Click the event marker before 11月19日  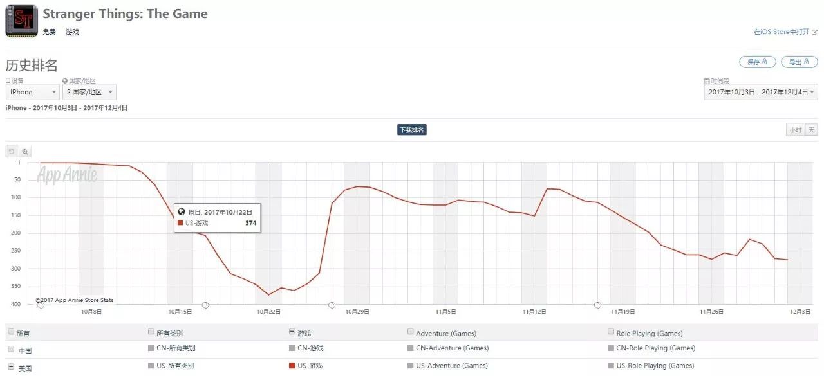597,305
